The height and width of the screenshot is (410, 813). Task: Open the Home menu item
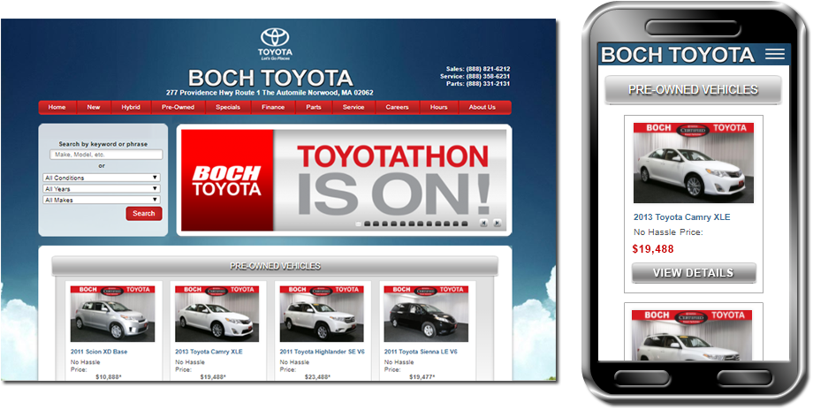pyautogui.click(x=57, y=107)
